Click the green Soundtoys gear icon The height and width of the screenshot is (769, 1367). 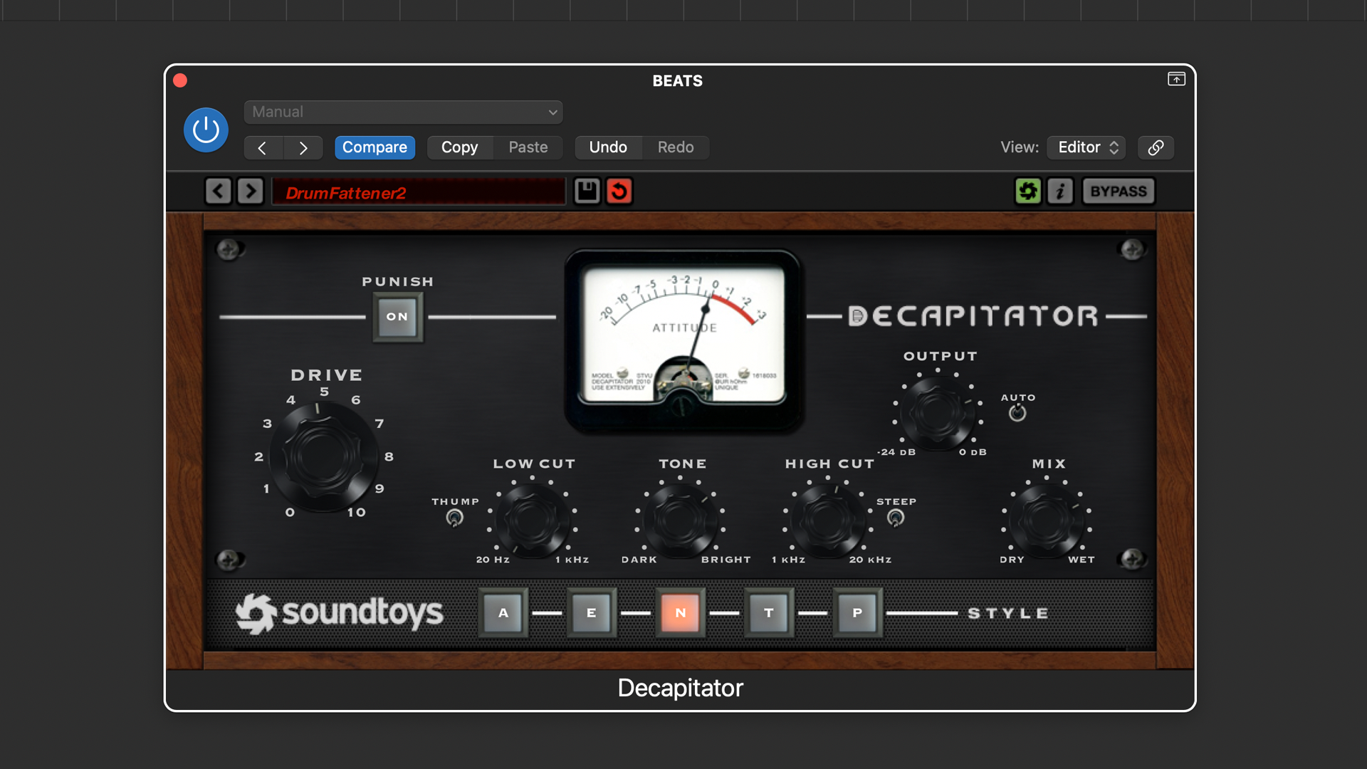(1027, 191)
